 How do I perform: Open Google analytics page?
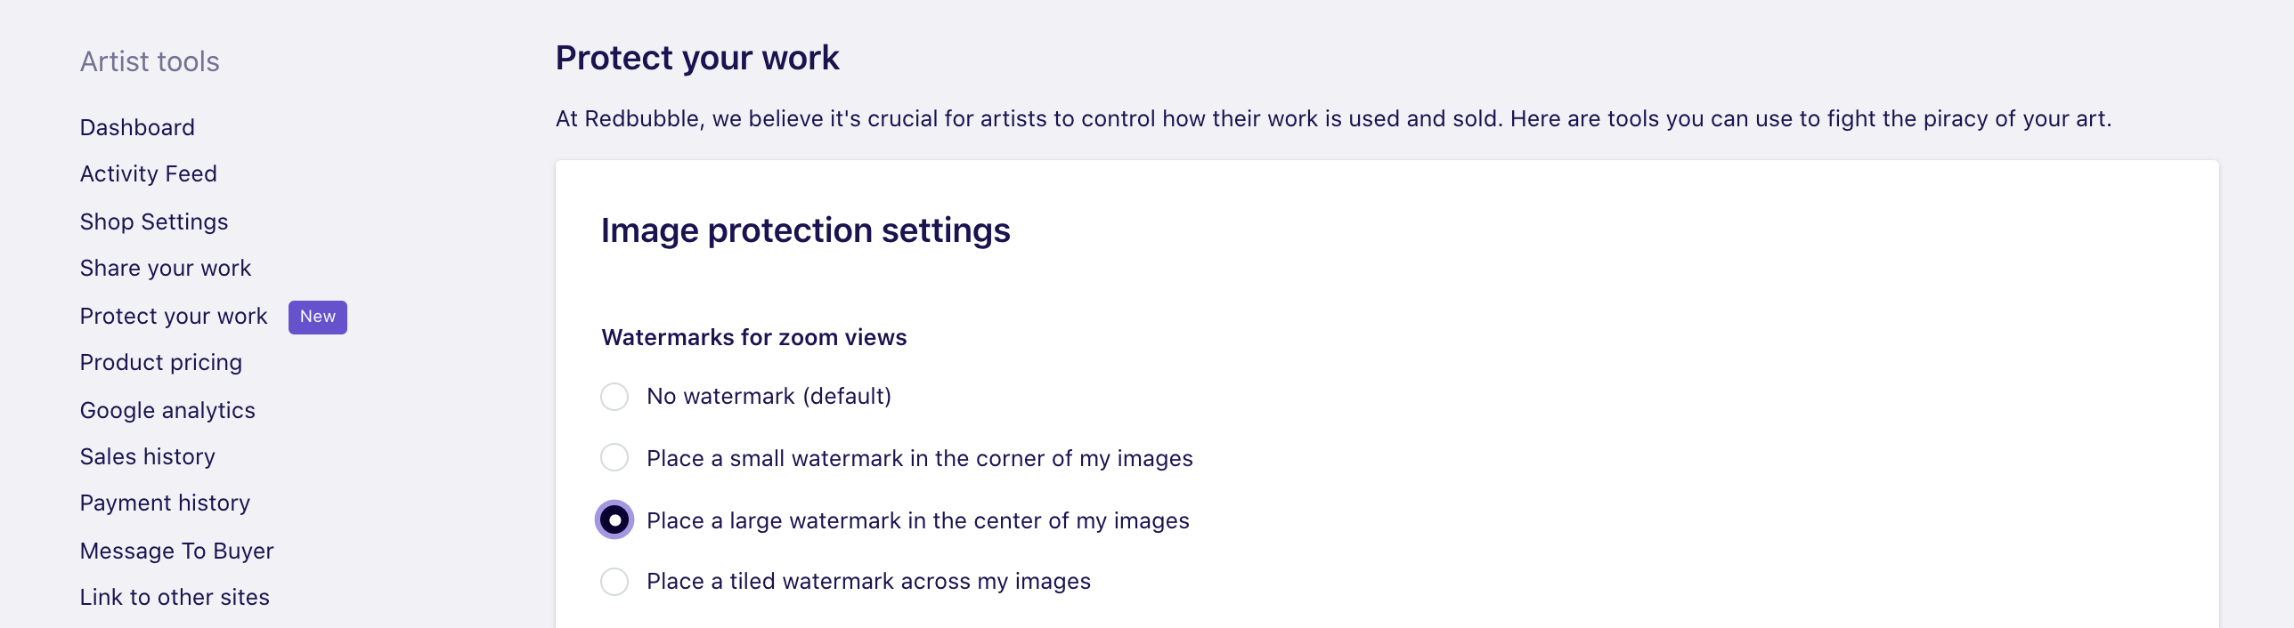167,410
